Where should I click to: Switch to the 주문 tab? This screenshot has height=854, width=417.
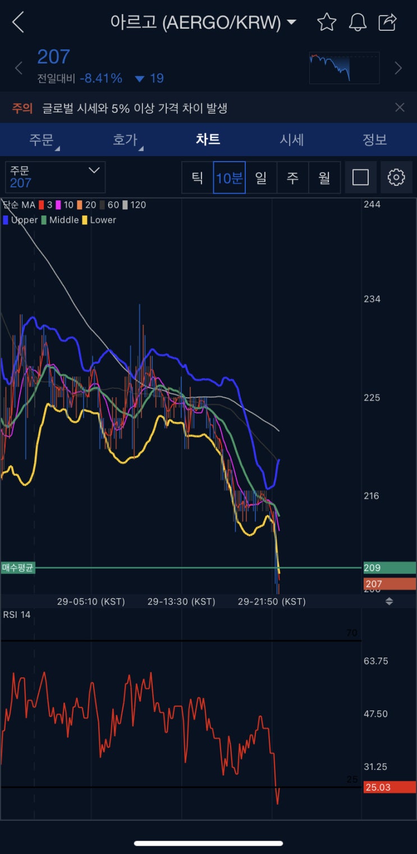click(42, 140)
